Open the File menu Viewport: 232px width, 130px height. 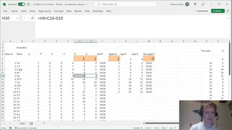coord(5,11)
